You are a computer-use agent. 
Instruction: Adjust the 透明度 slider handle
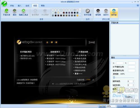(x=114, y=77)
